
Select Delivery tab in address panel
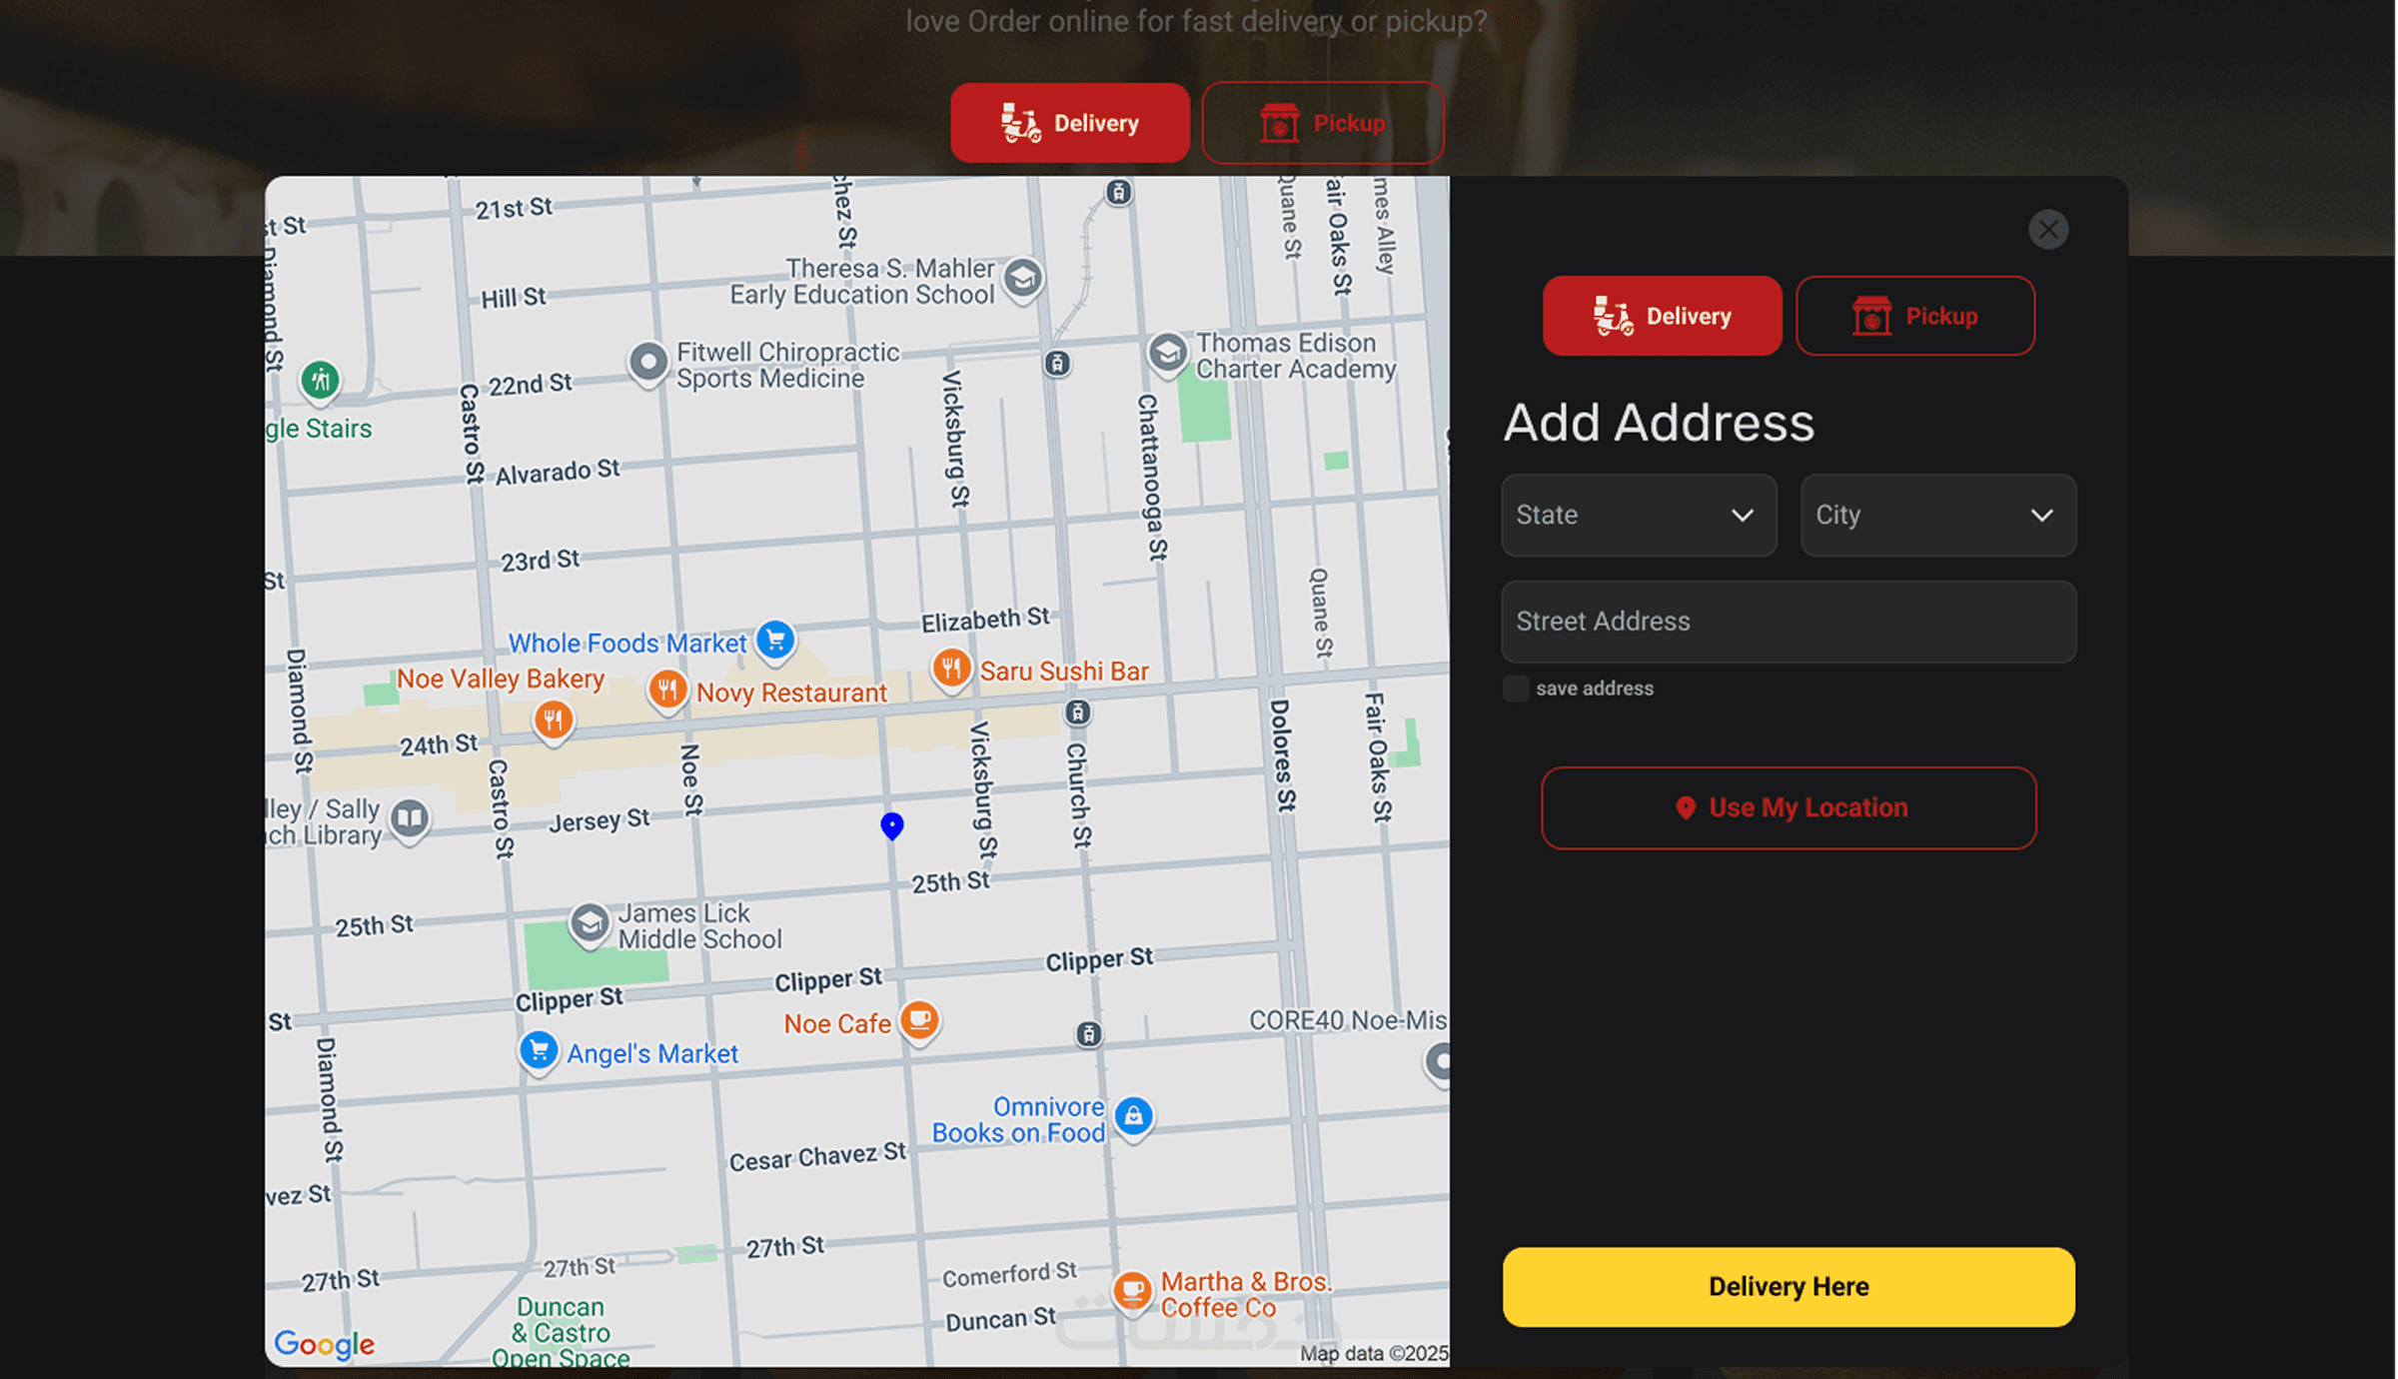pos(1662,316)
